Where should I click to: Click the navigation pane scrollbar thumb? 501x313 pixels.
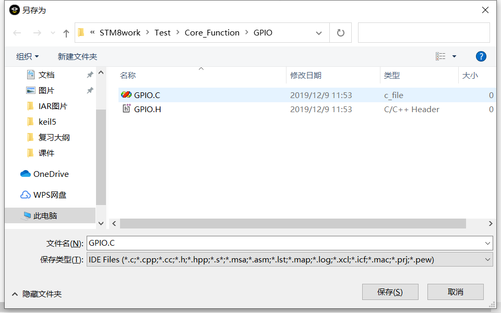point(101,156)
